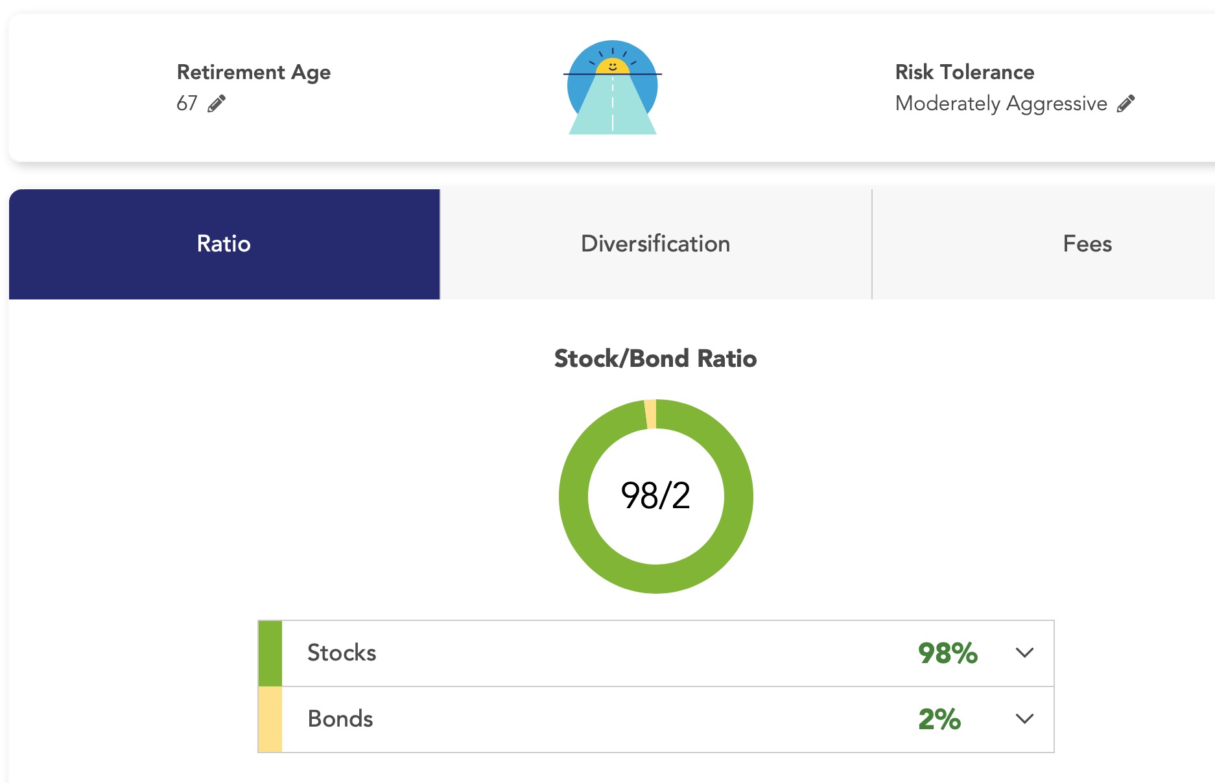Click the Retirement Age value 67

pyautogui.click(x=187, y=104)
